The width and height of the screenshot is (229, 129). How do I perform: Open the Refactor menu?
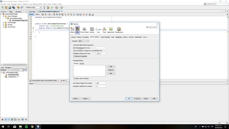click(x=25, y=4)
